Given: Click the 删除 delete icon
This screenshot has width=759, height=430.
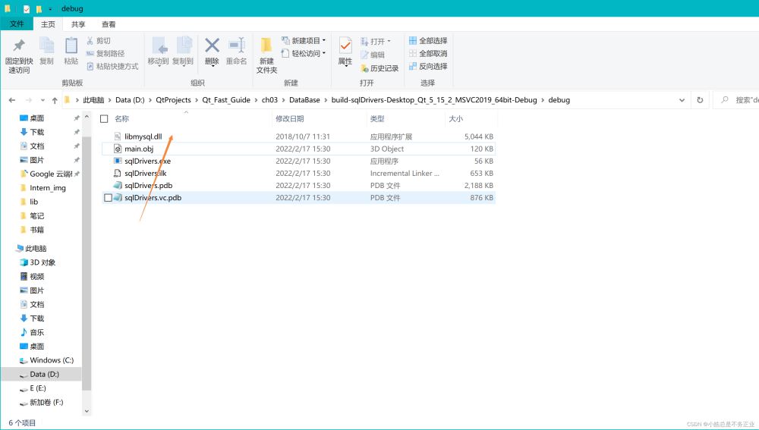Looking at the screenshot, I should [x=212, y=46].
